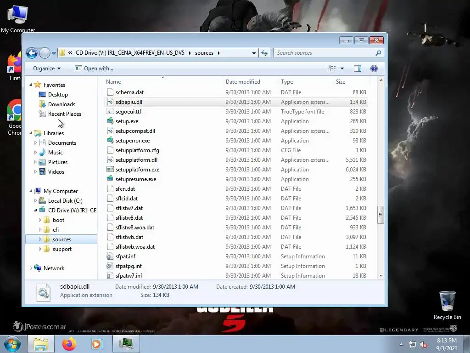Select the sflcid.dat file name
This screenshot has height=353, width=470.
(127, 199)
